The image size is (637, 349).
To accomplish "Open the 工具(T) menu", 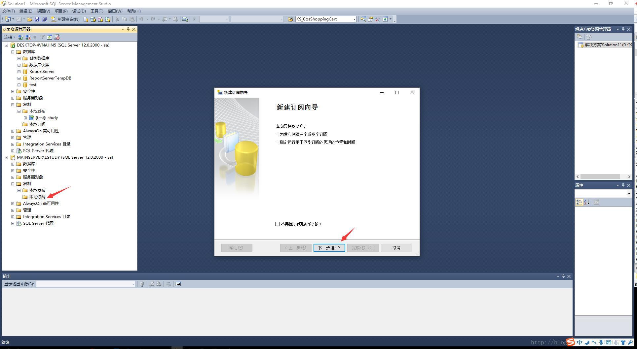I will (97, 11).
